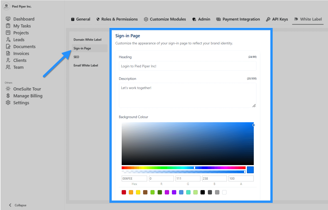Click the Hex value input field
This screenshot has width=328, height=210.
[x=134, y=178]
